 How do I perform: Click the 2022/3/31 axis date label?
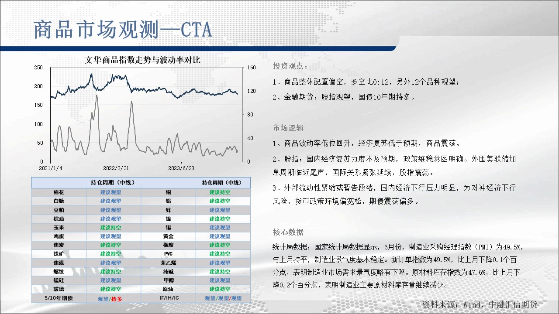[116, 168]
